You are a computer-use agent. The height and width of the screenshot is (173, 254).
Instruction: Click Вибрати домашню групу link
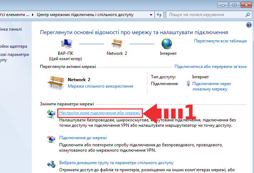click(116, 163)
